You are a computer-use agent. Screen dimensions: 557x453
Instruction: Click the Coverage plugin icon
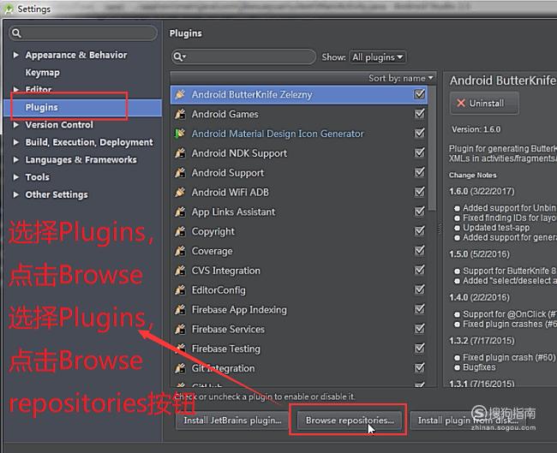pyautogui.click(x=181, y=251)
